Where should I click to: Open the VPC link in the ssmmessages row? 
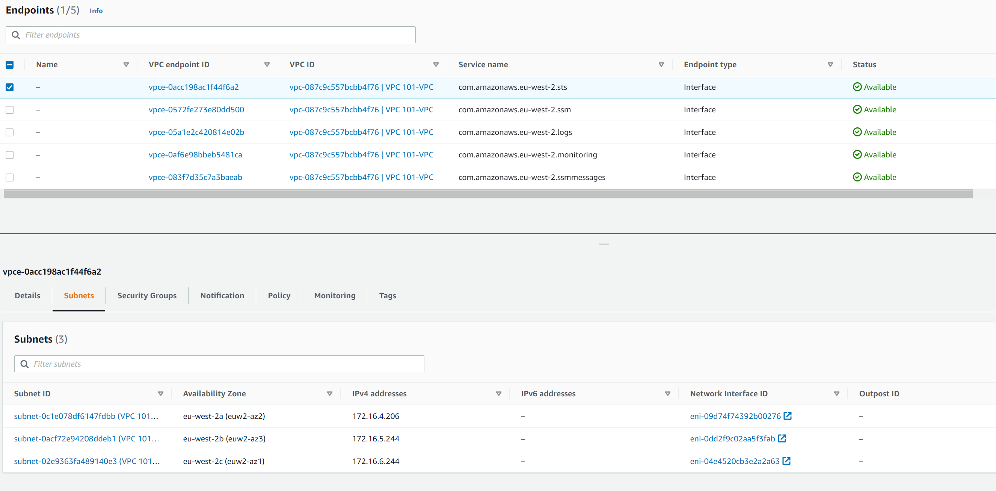(361, 177)
